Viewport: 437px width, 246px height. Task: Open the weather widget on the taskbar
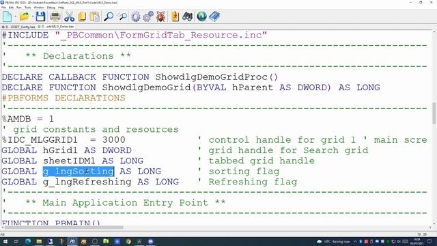tap(333, 241)
